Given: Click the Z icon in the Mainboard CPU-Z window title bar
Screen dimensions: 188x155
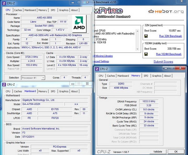Looking at the screenshot, I should (4, 84).
